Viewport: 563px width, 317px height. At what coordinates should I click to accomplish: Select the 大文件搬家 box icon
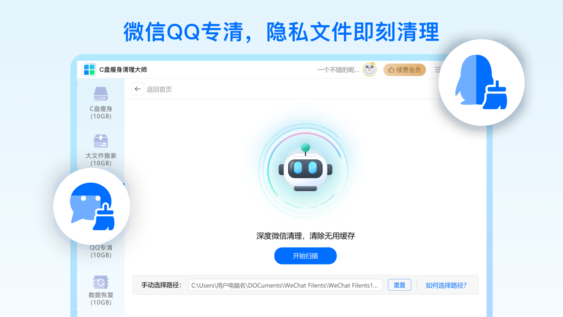point(101,141)
